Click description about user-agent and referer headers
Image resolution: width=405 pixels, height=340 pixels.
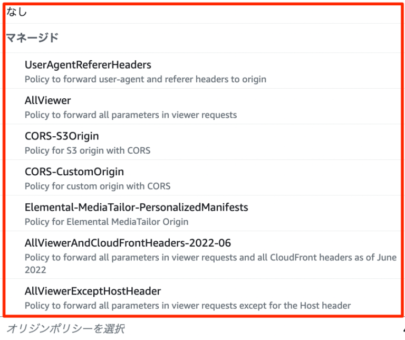tap(146, 79)
